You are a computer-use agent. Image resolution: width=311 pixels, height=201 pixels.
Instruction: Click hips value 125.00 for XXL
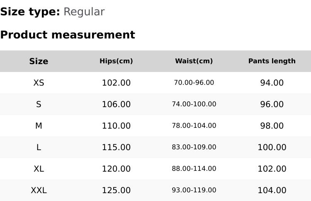point(116,190)
